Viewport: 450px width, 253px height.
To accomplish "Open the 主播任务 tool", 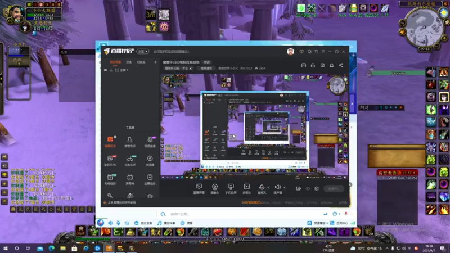I will (150, 179).
